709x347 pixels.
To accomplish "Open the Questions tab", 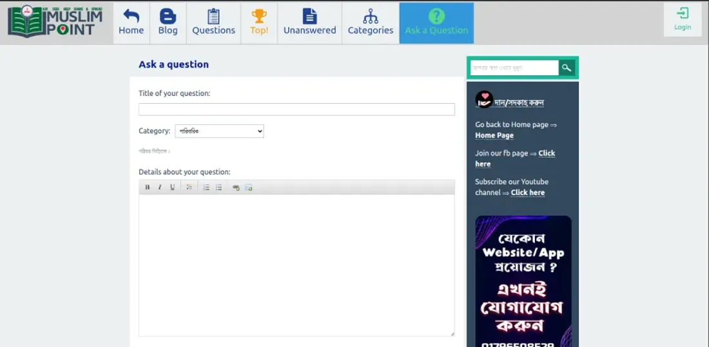I will pos(213,23).
